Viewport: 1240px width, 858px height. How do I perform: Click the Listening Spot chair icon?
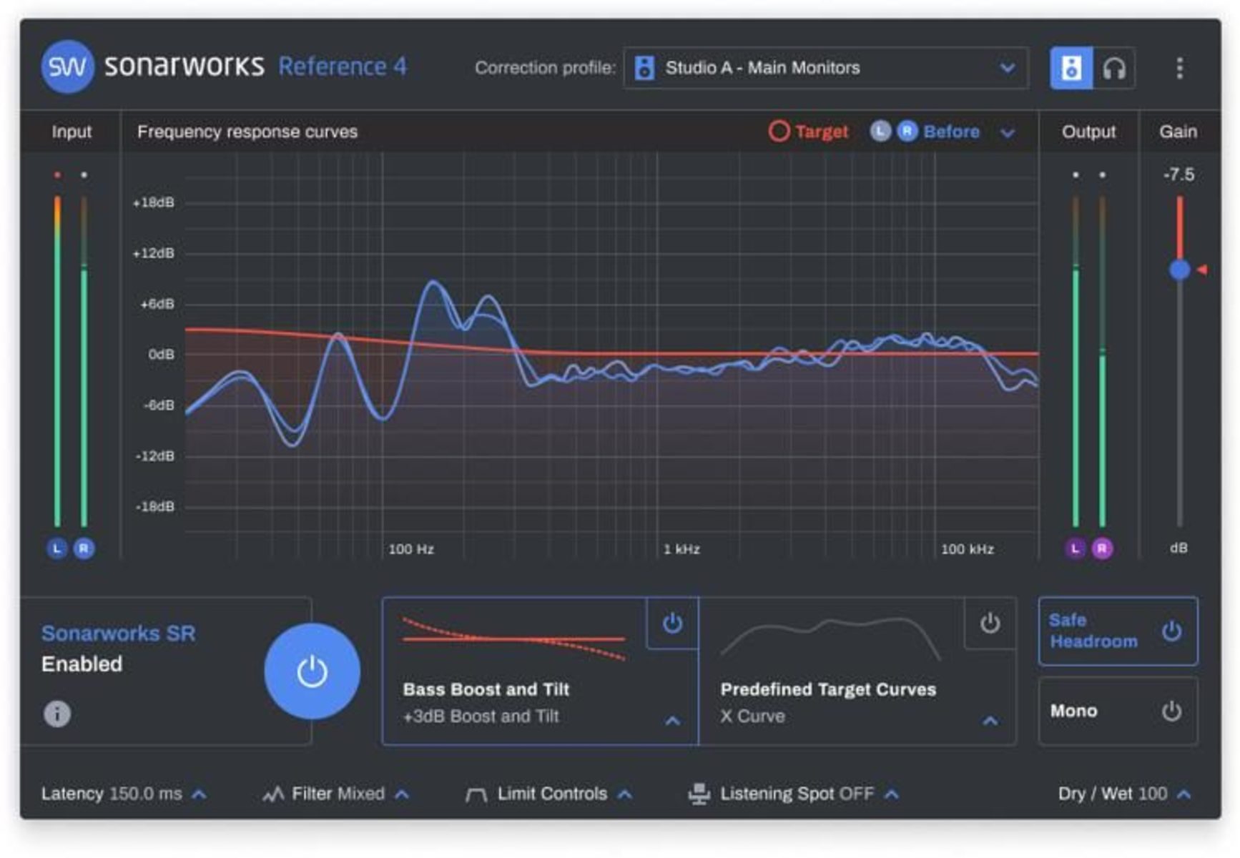coord(699,794)
